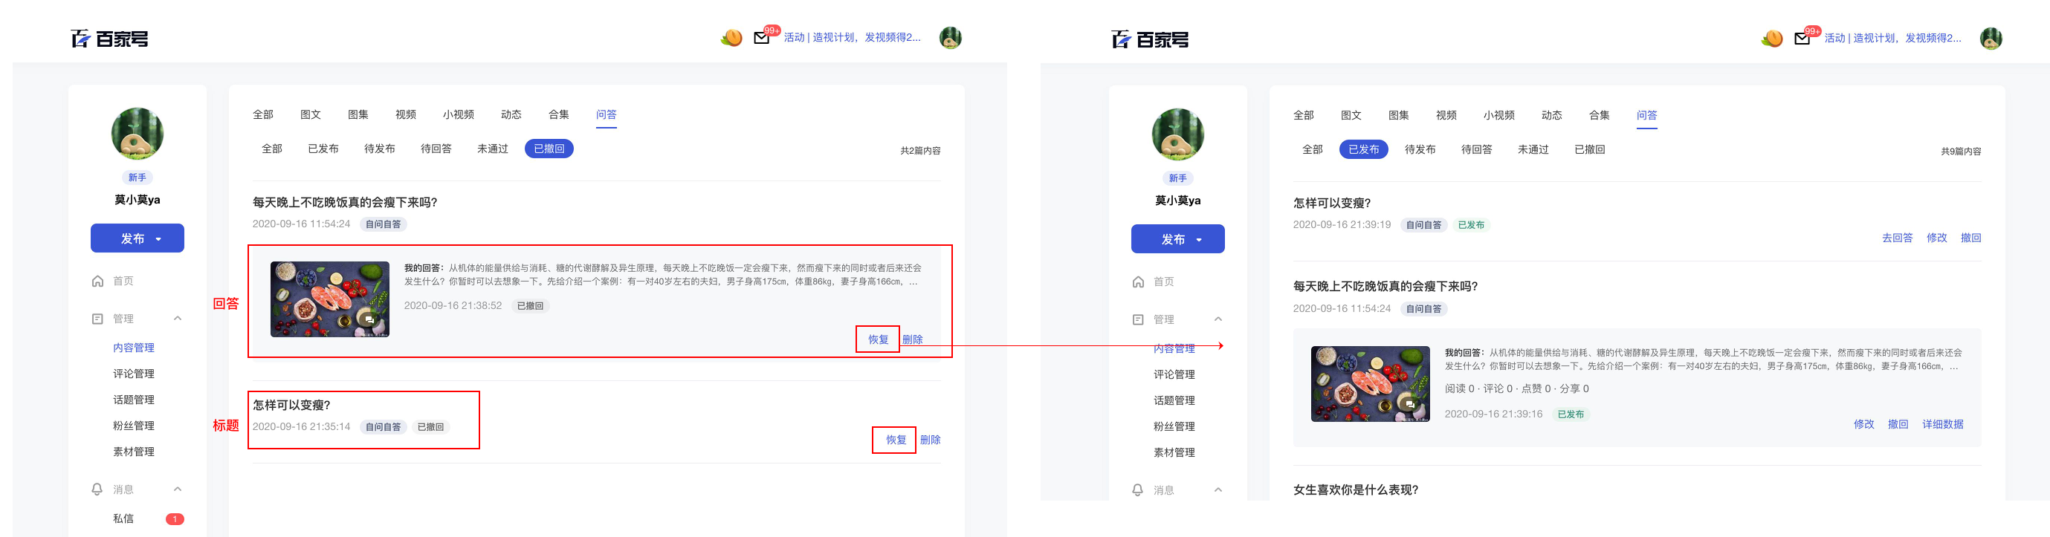Open the blue 发布 dropdown button on left
The height and width of the screenshot is (537, 2050).
[x=137, y=238]
